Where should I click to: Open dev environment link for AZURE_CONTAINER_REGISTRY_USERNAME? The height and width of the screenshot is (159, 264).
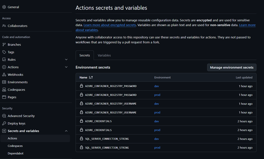[x=157, y=104]
